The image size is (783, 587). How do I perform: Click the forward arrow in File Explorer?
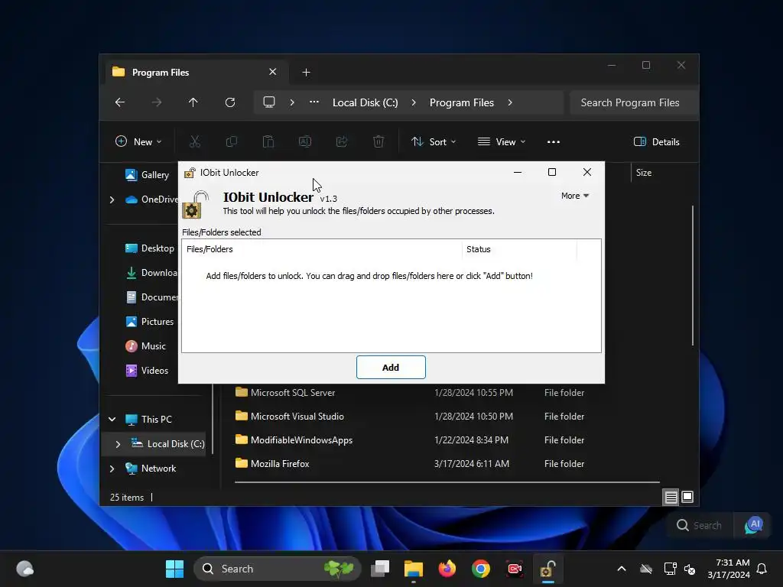pyautogui.click(x=157, y=102)
